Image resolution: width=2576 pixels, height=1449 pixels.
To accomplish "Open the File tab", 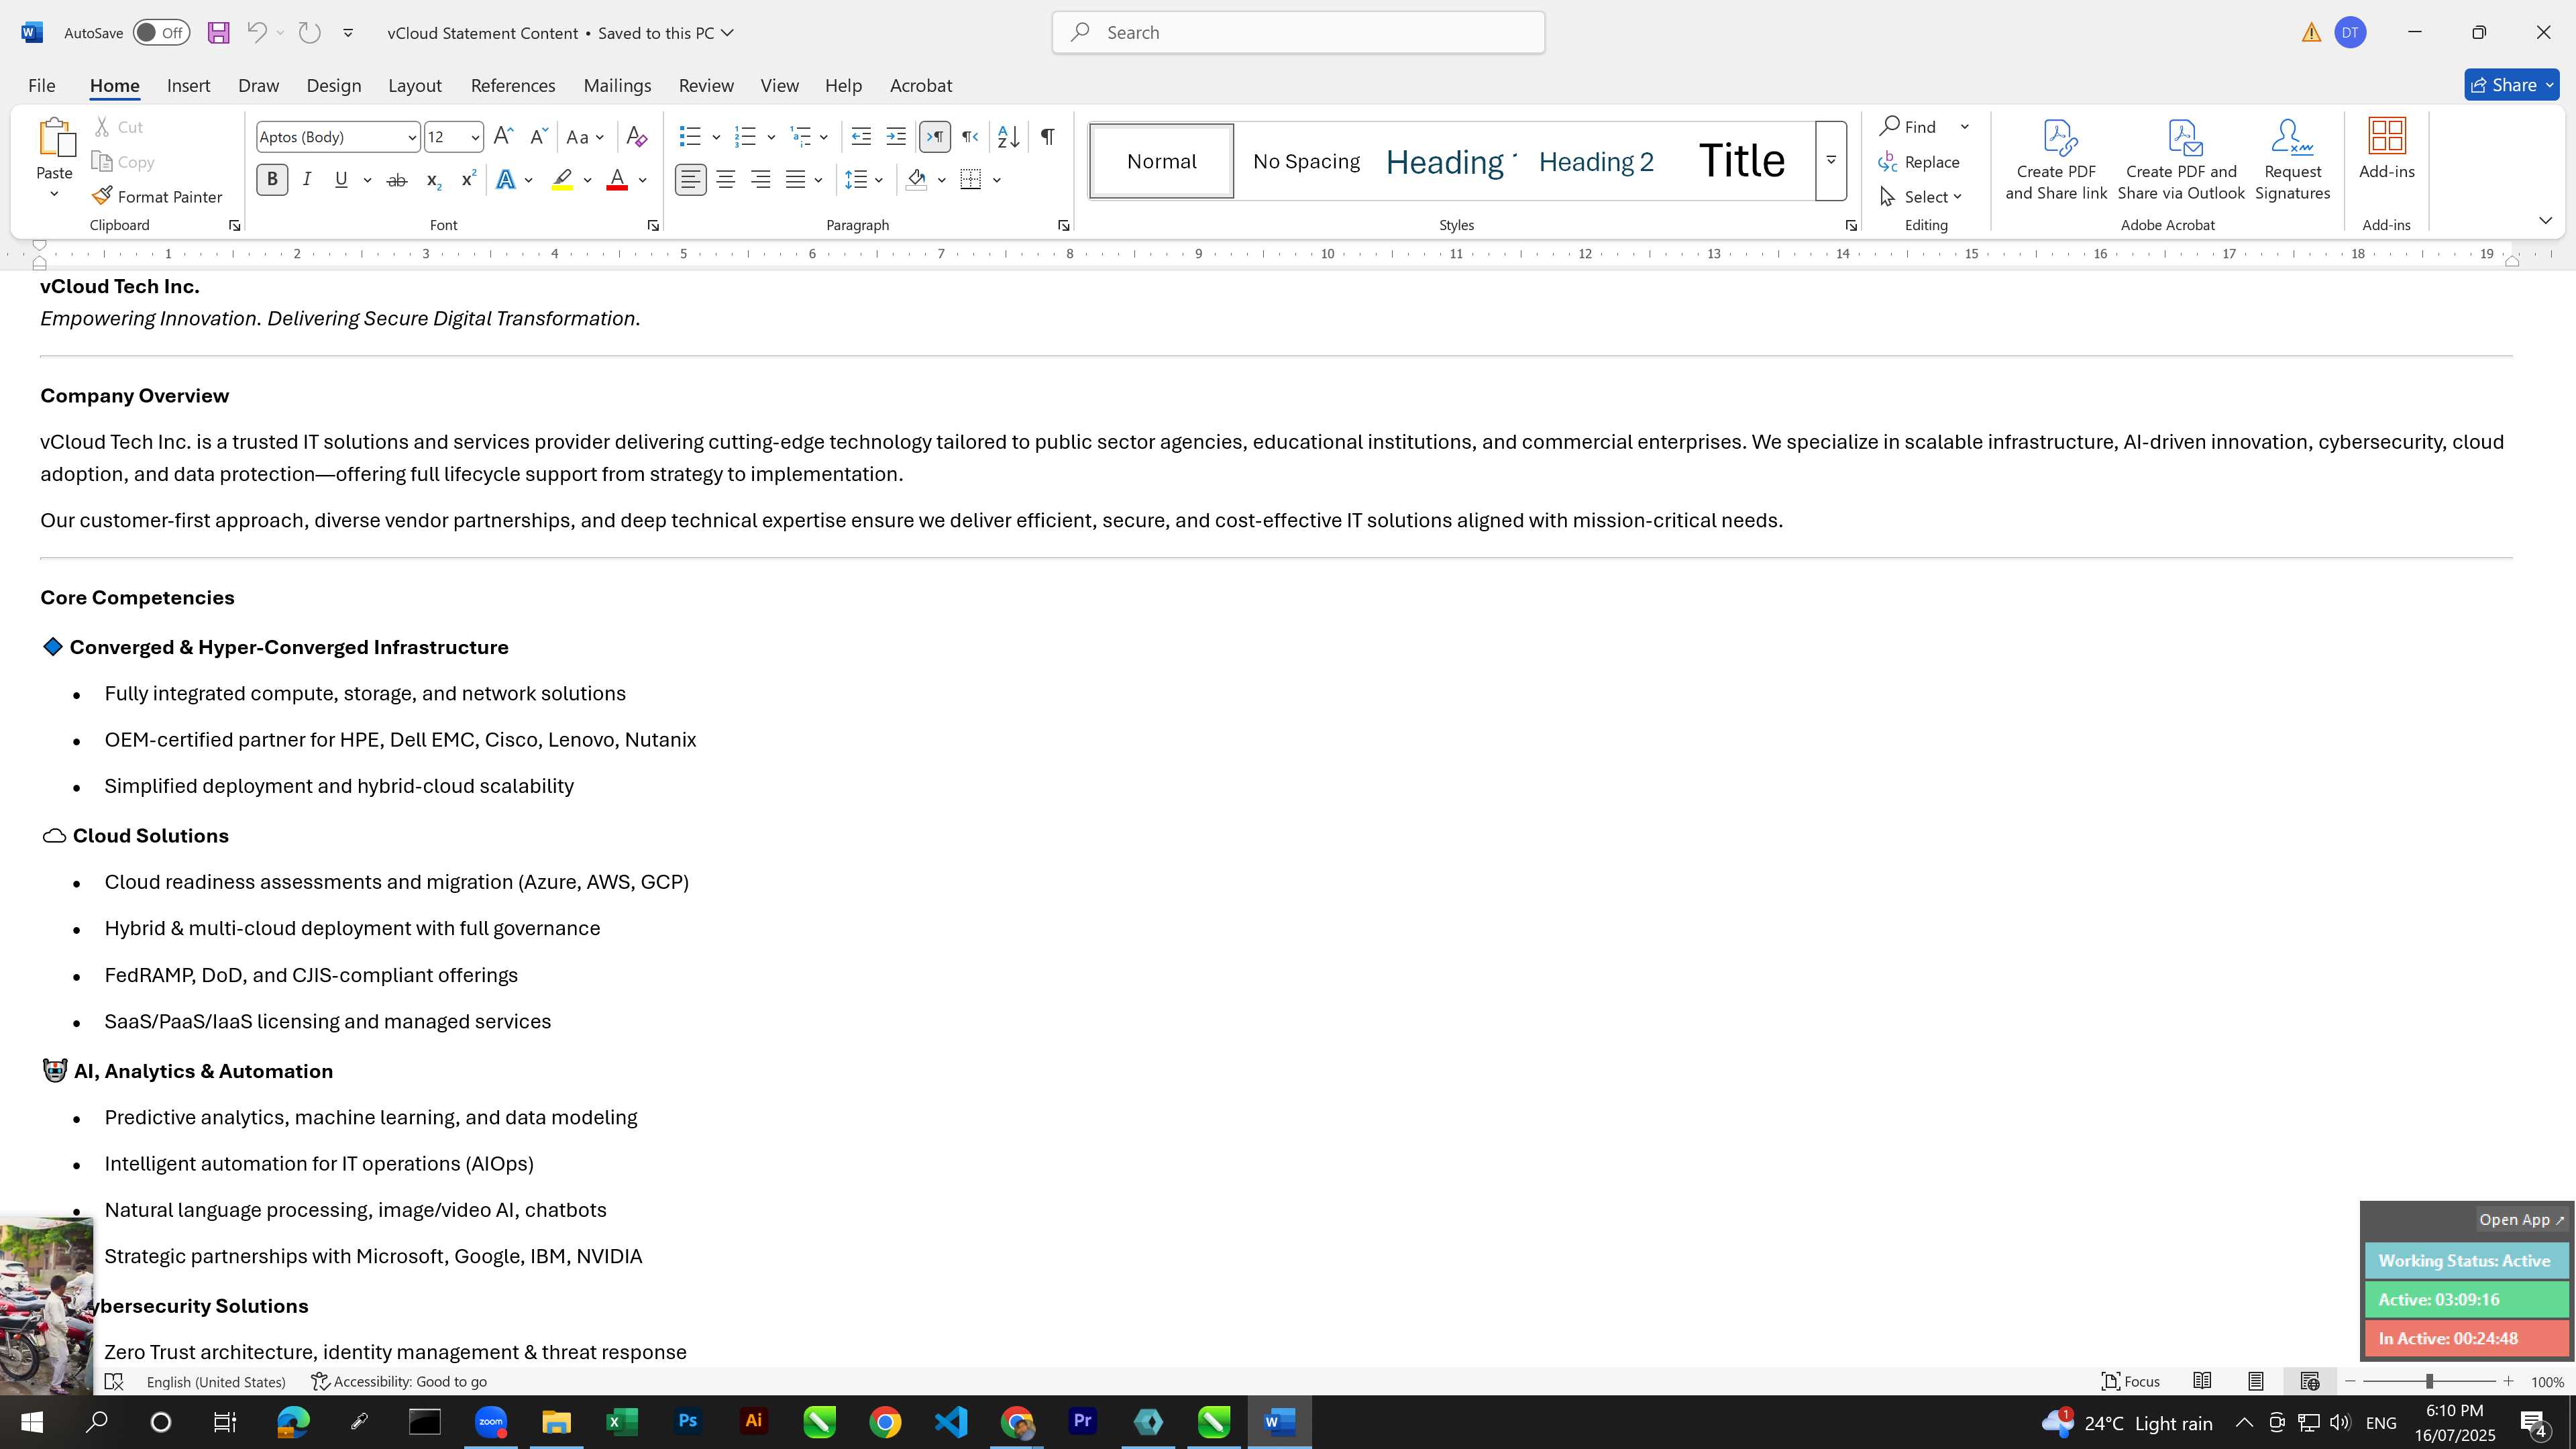I will pyautogui.click(x=42, y=86).
